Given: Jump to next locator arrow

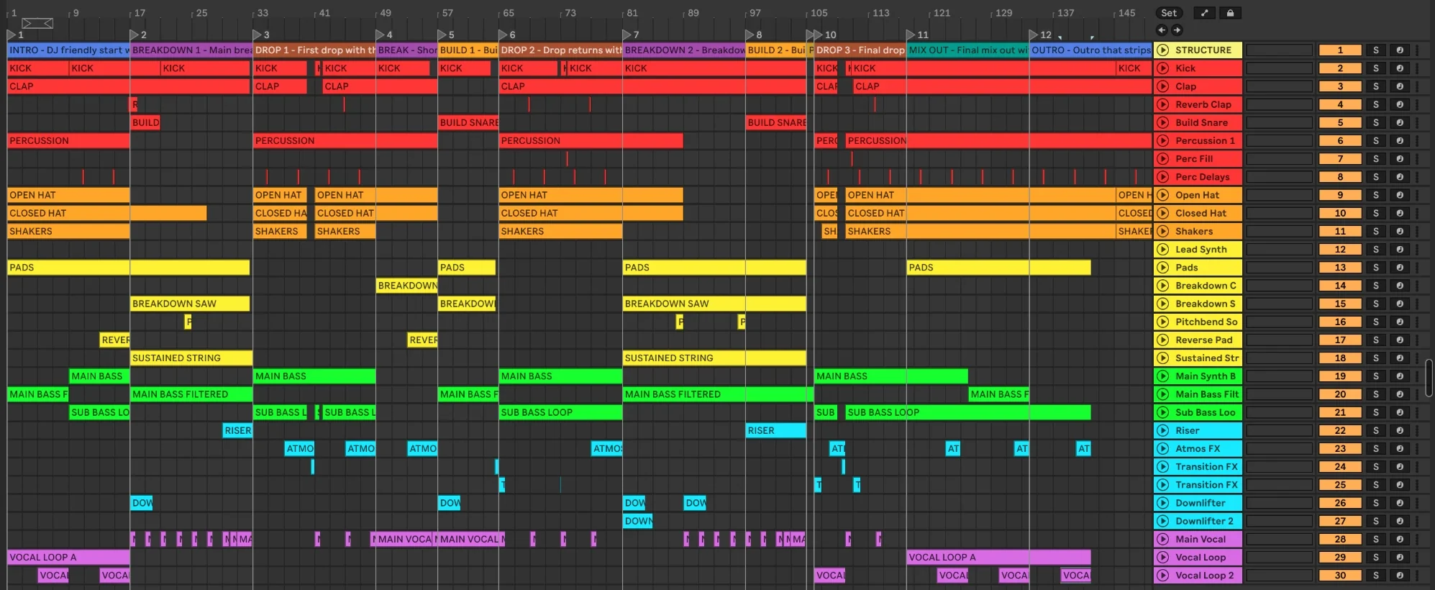Looking at the screenshot, I should pos(1177,30).
